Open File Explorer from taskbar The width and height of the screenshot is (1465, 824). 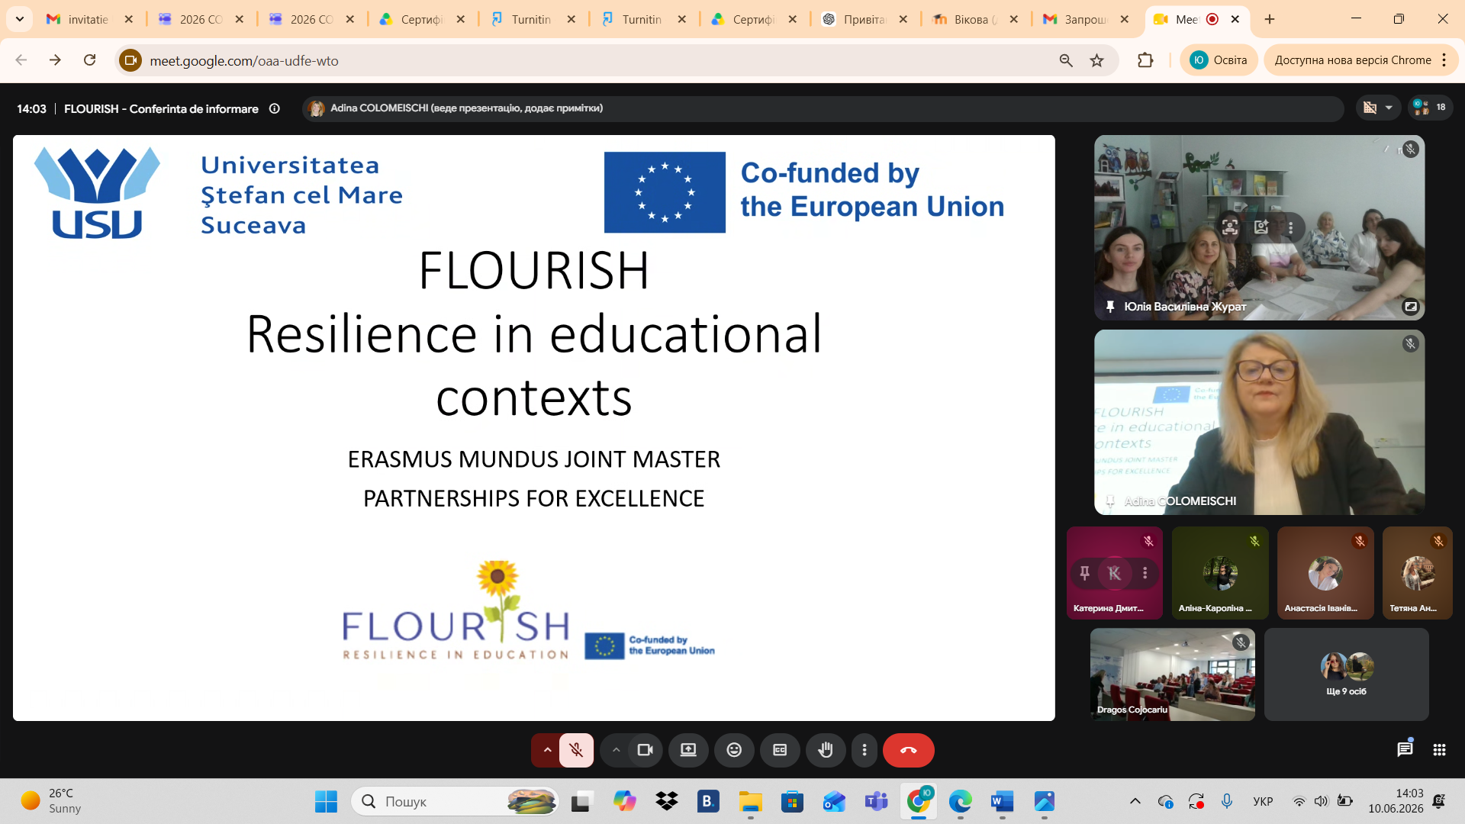(751, 802)
